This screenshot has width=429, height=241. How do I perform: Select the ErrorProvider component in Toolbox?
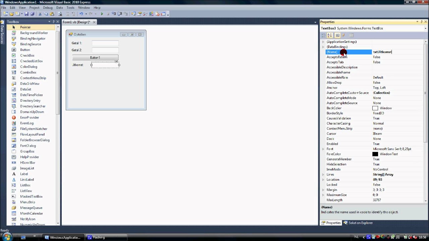click(x=29, y=117)
